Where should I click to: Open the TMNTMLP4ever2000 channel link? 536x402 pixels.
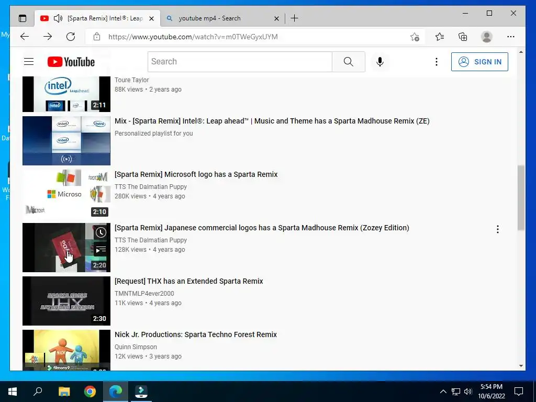click(144, 293)
